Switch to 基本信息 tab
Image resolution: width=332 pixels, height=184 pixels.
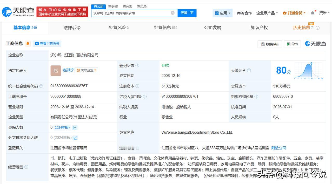point(25,28)
